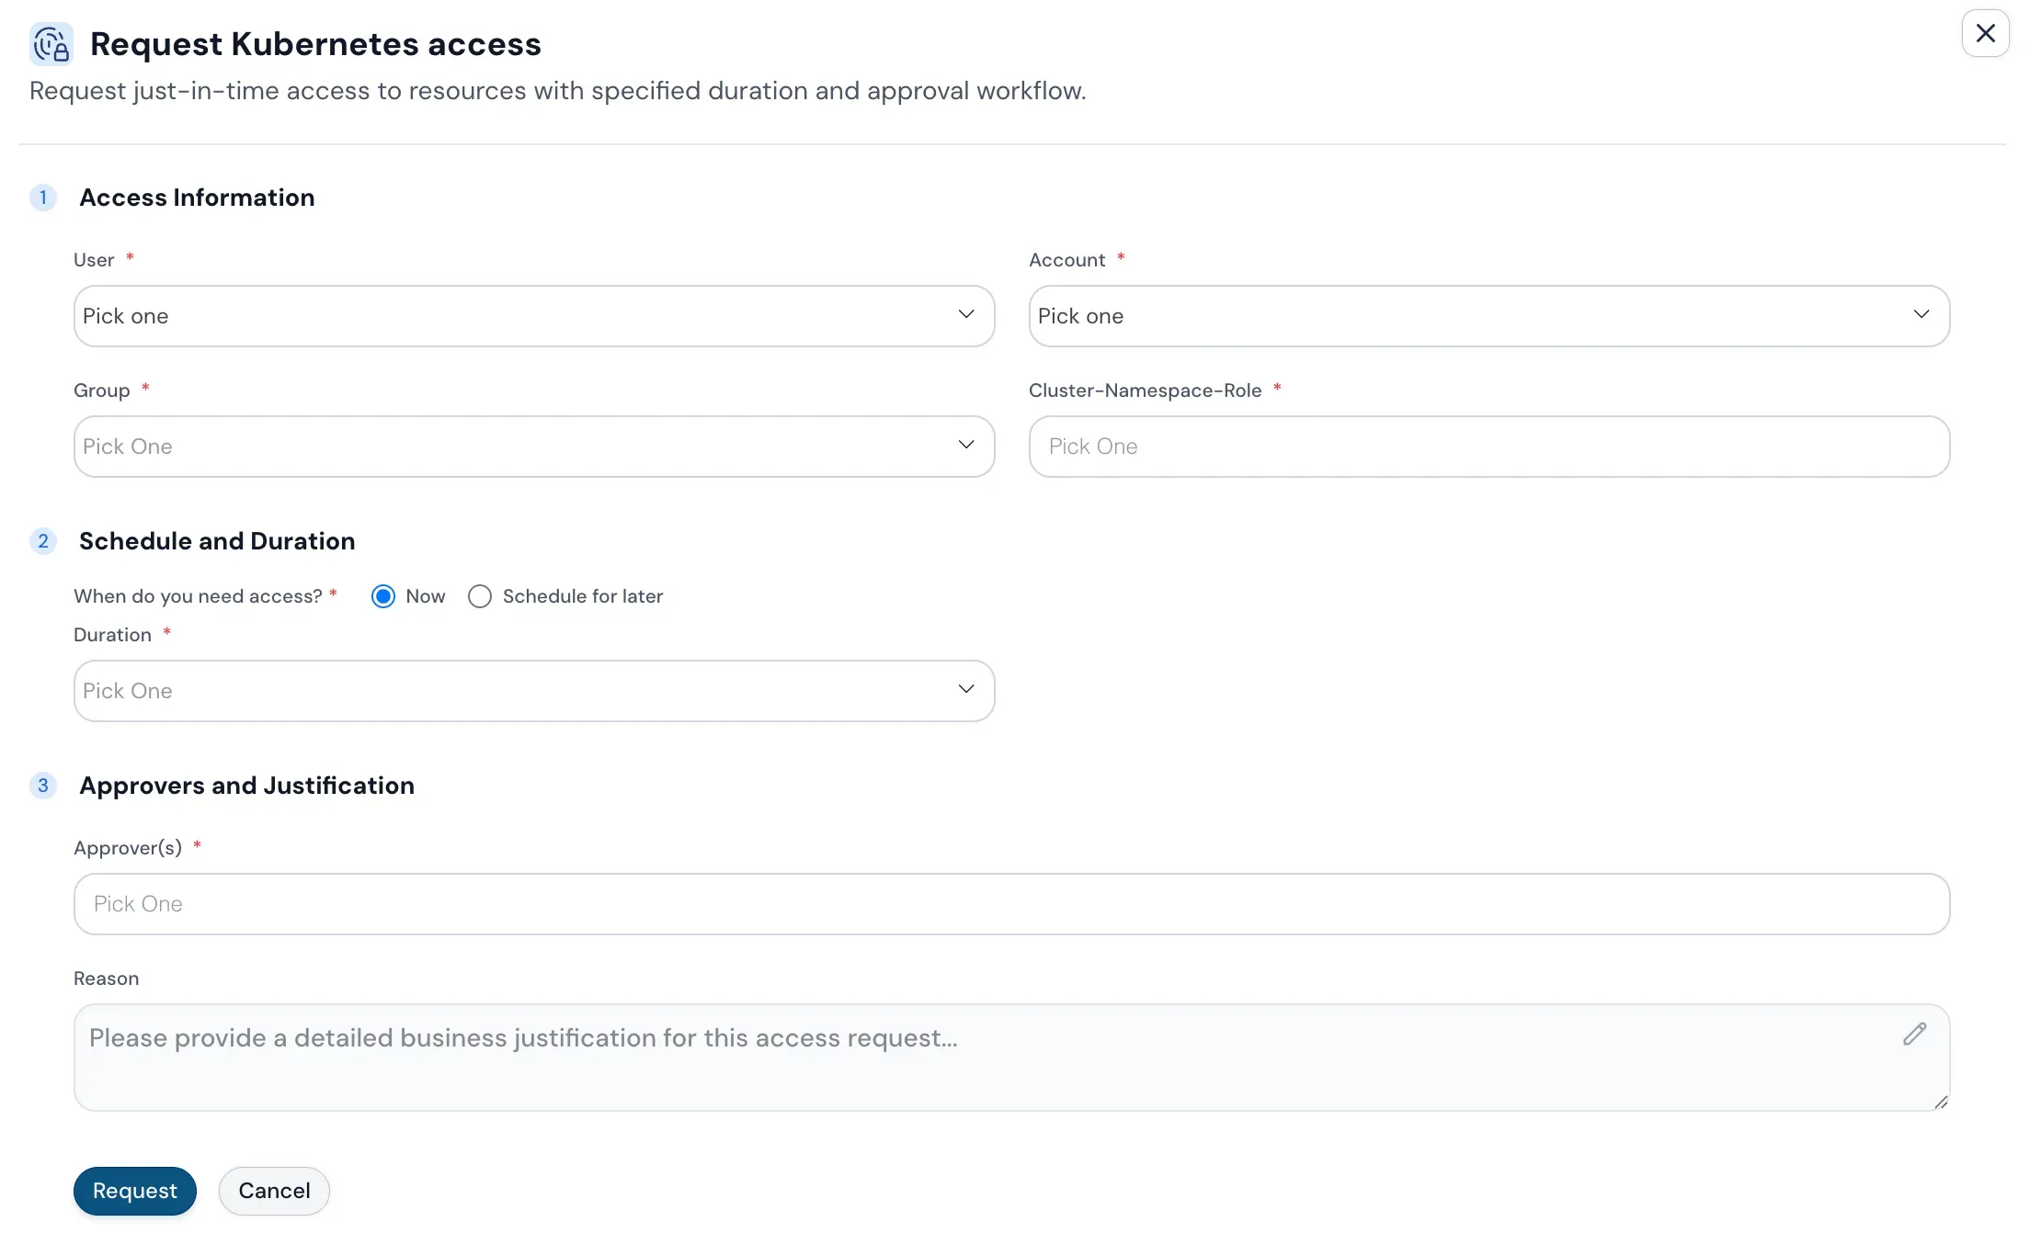
Task: Open the Duration dropdown
Action: pos(533,690)
